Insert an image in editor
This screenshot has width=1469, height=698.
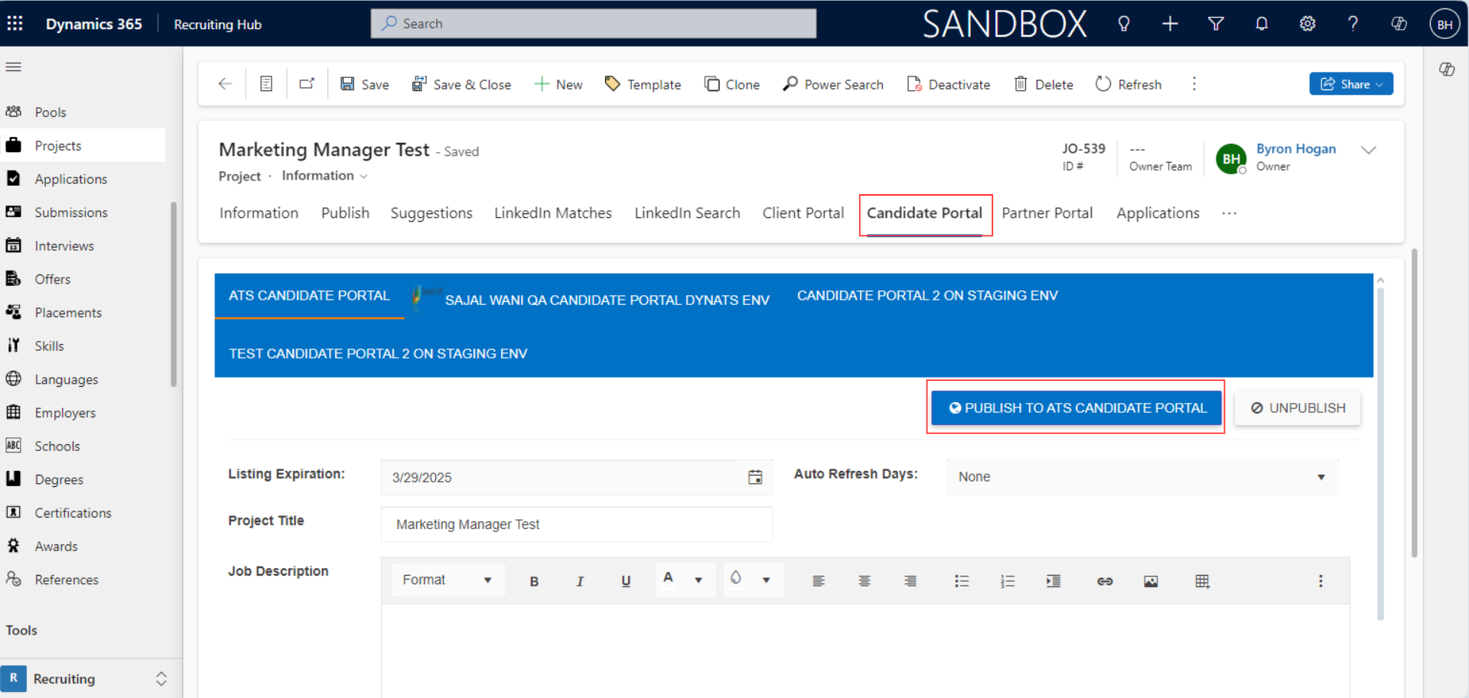1151,581
